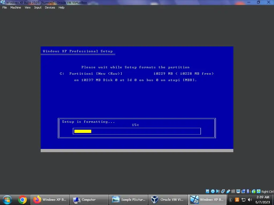Click the keyboard capture green arrow icon

[x=259, y=191]
